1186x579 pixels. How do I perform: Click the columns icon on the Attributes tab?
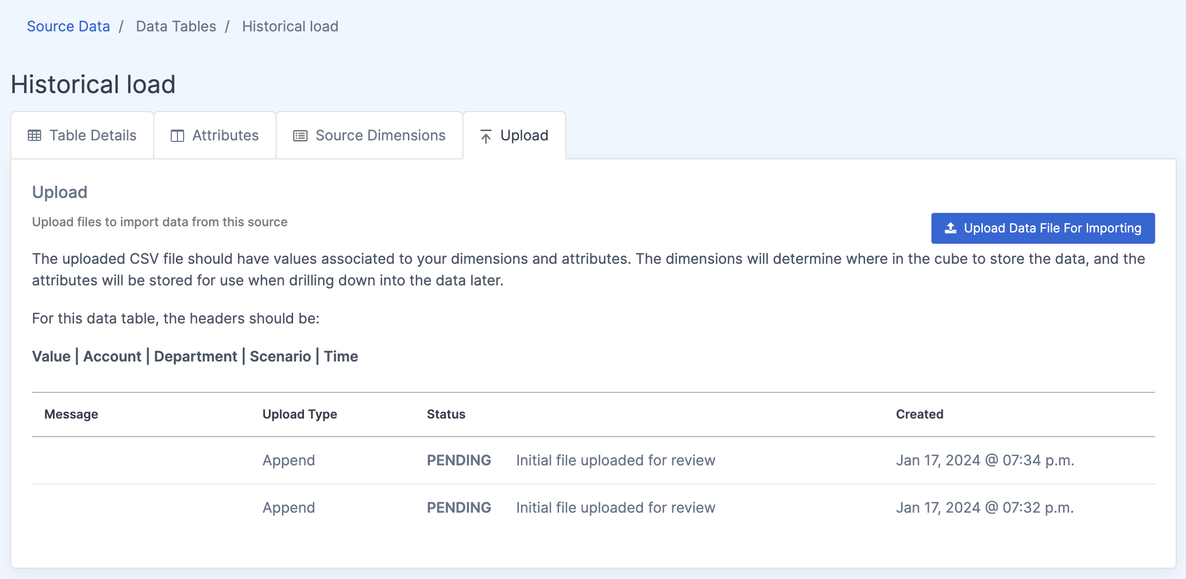[x=177, y=135]
